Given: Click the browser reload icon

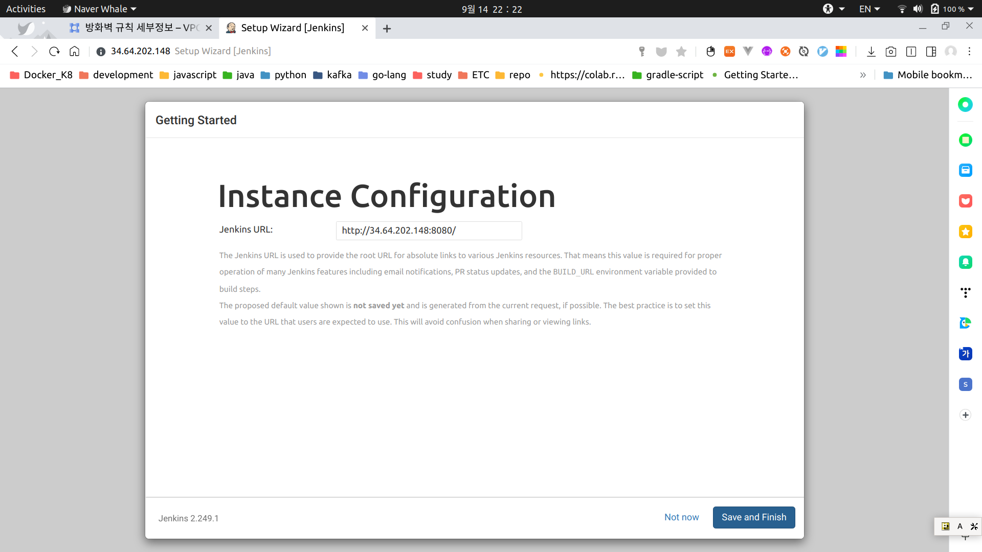Looking at the screenshot, I should [x=54, y=51].
